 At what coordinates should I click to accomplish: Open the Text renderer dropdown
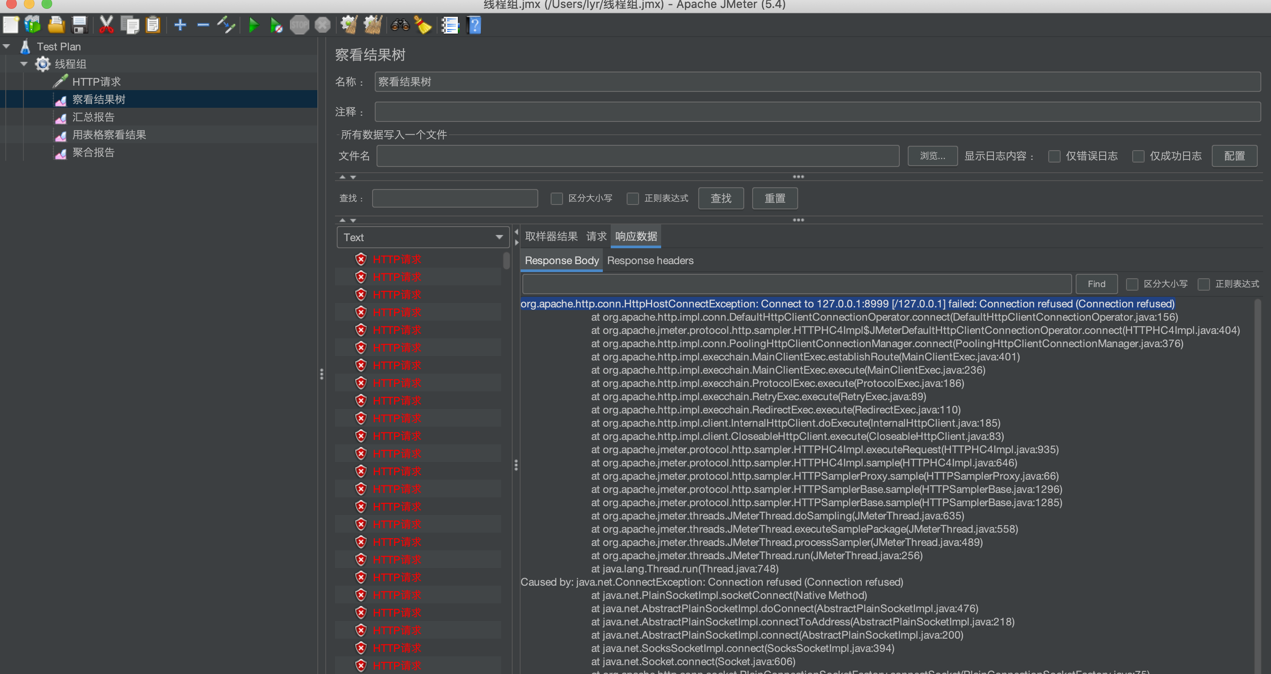tap(422, 237)
